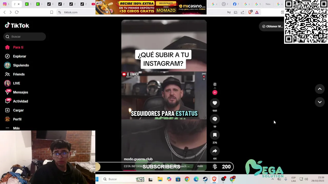Open the clock showing 23:39
Screen dimensions: 328x184
tap(317, 179)
